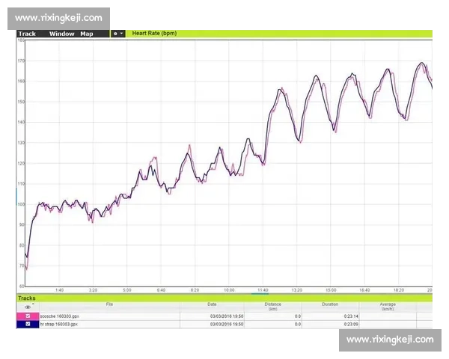The height and width of the screenshot is (359, 449).
Task: Open the Map menu
Action: (x=87, y=34)
